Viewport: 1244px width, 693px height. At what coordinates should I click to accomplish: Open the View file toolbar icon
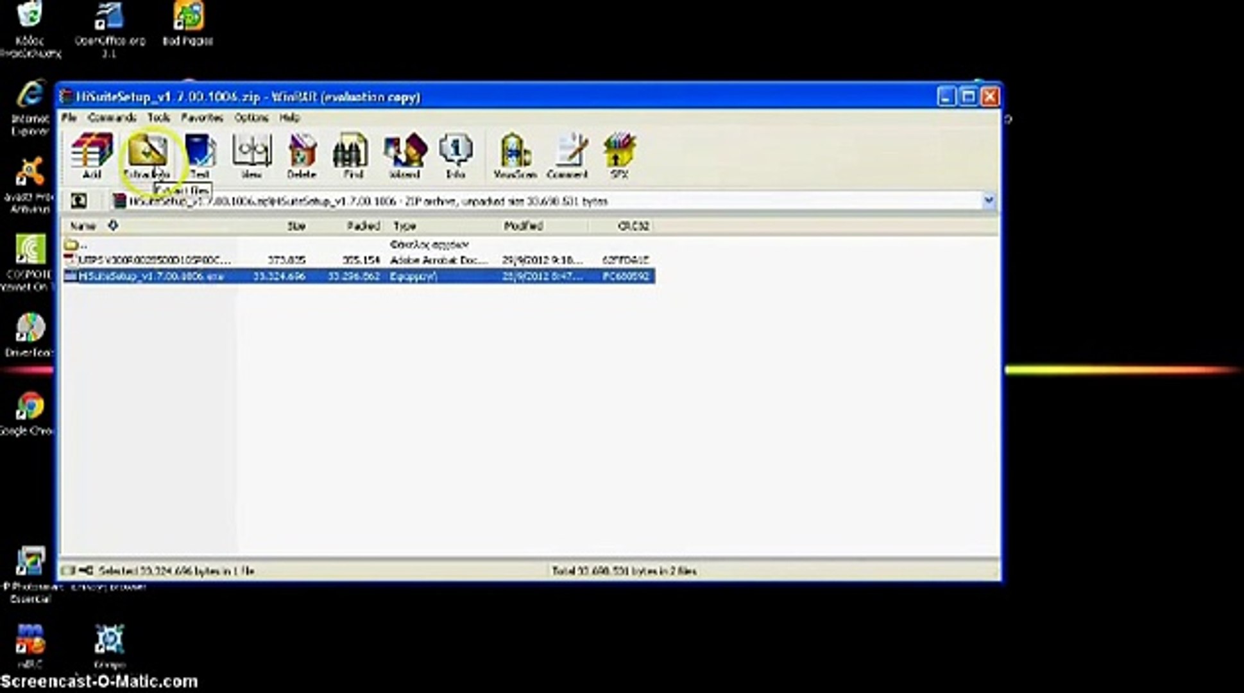coord(251,155)
